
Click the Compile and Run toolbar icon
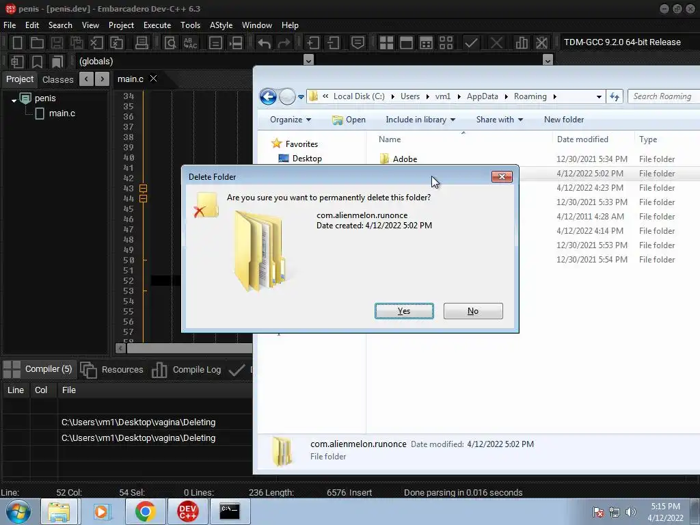click(x=427, y=43)
